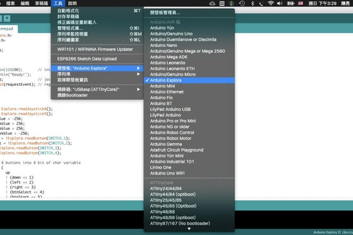Expand the 序列埠 submenu
Image resolution: width=353 pixels, height=235 pixels.
point(97,74)
